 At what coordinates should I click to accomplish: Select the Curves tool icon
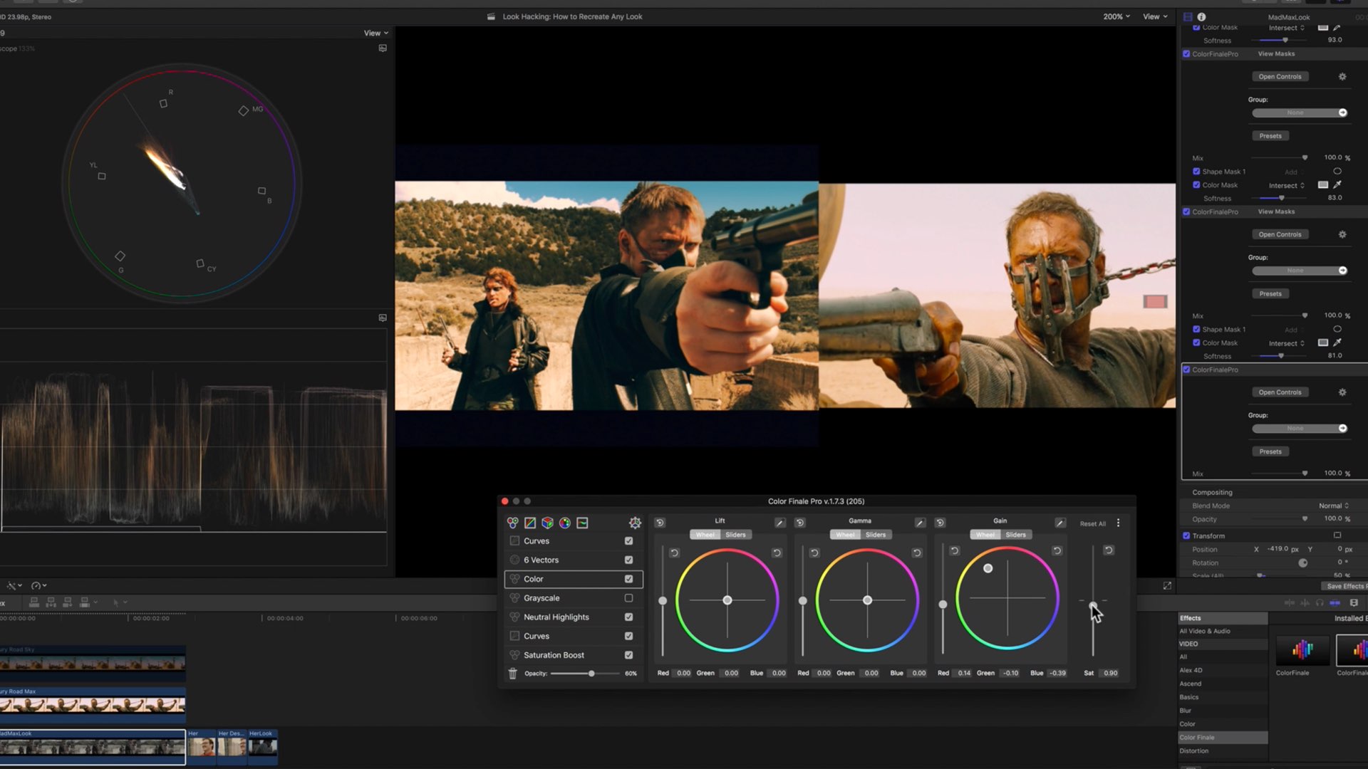click(530, 522)
